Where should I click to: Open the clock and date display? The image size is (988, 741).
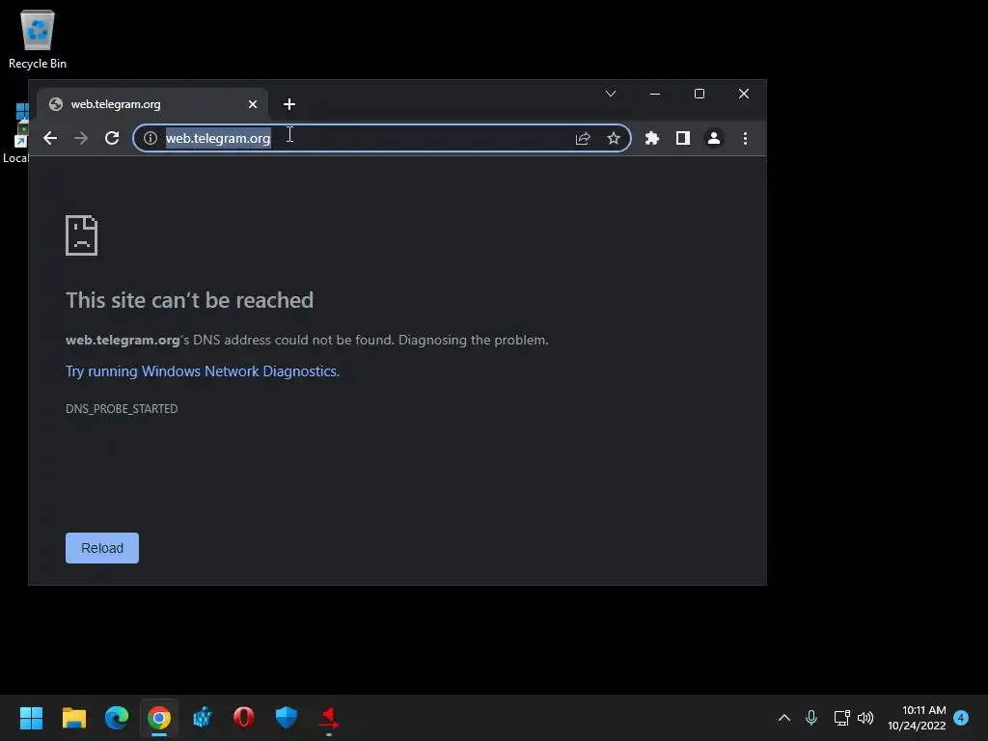click(917, 718)
